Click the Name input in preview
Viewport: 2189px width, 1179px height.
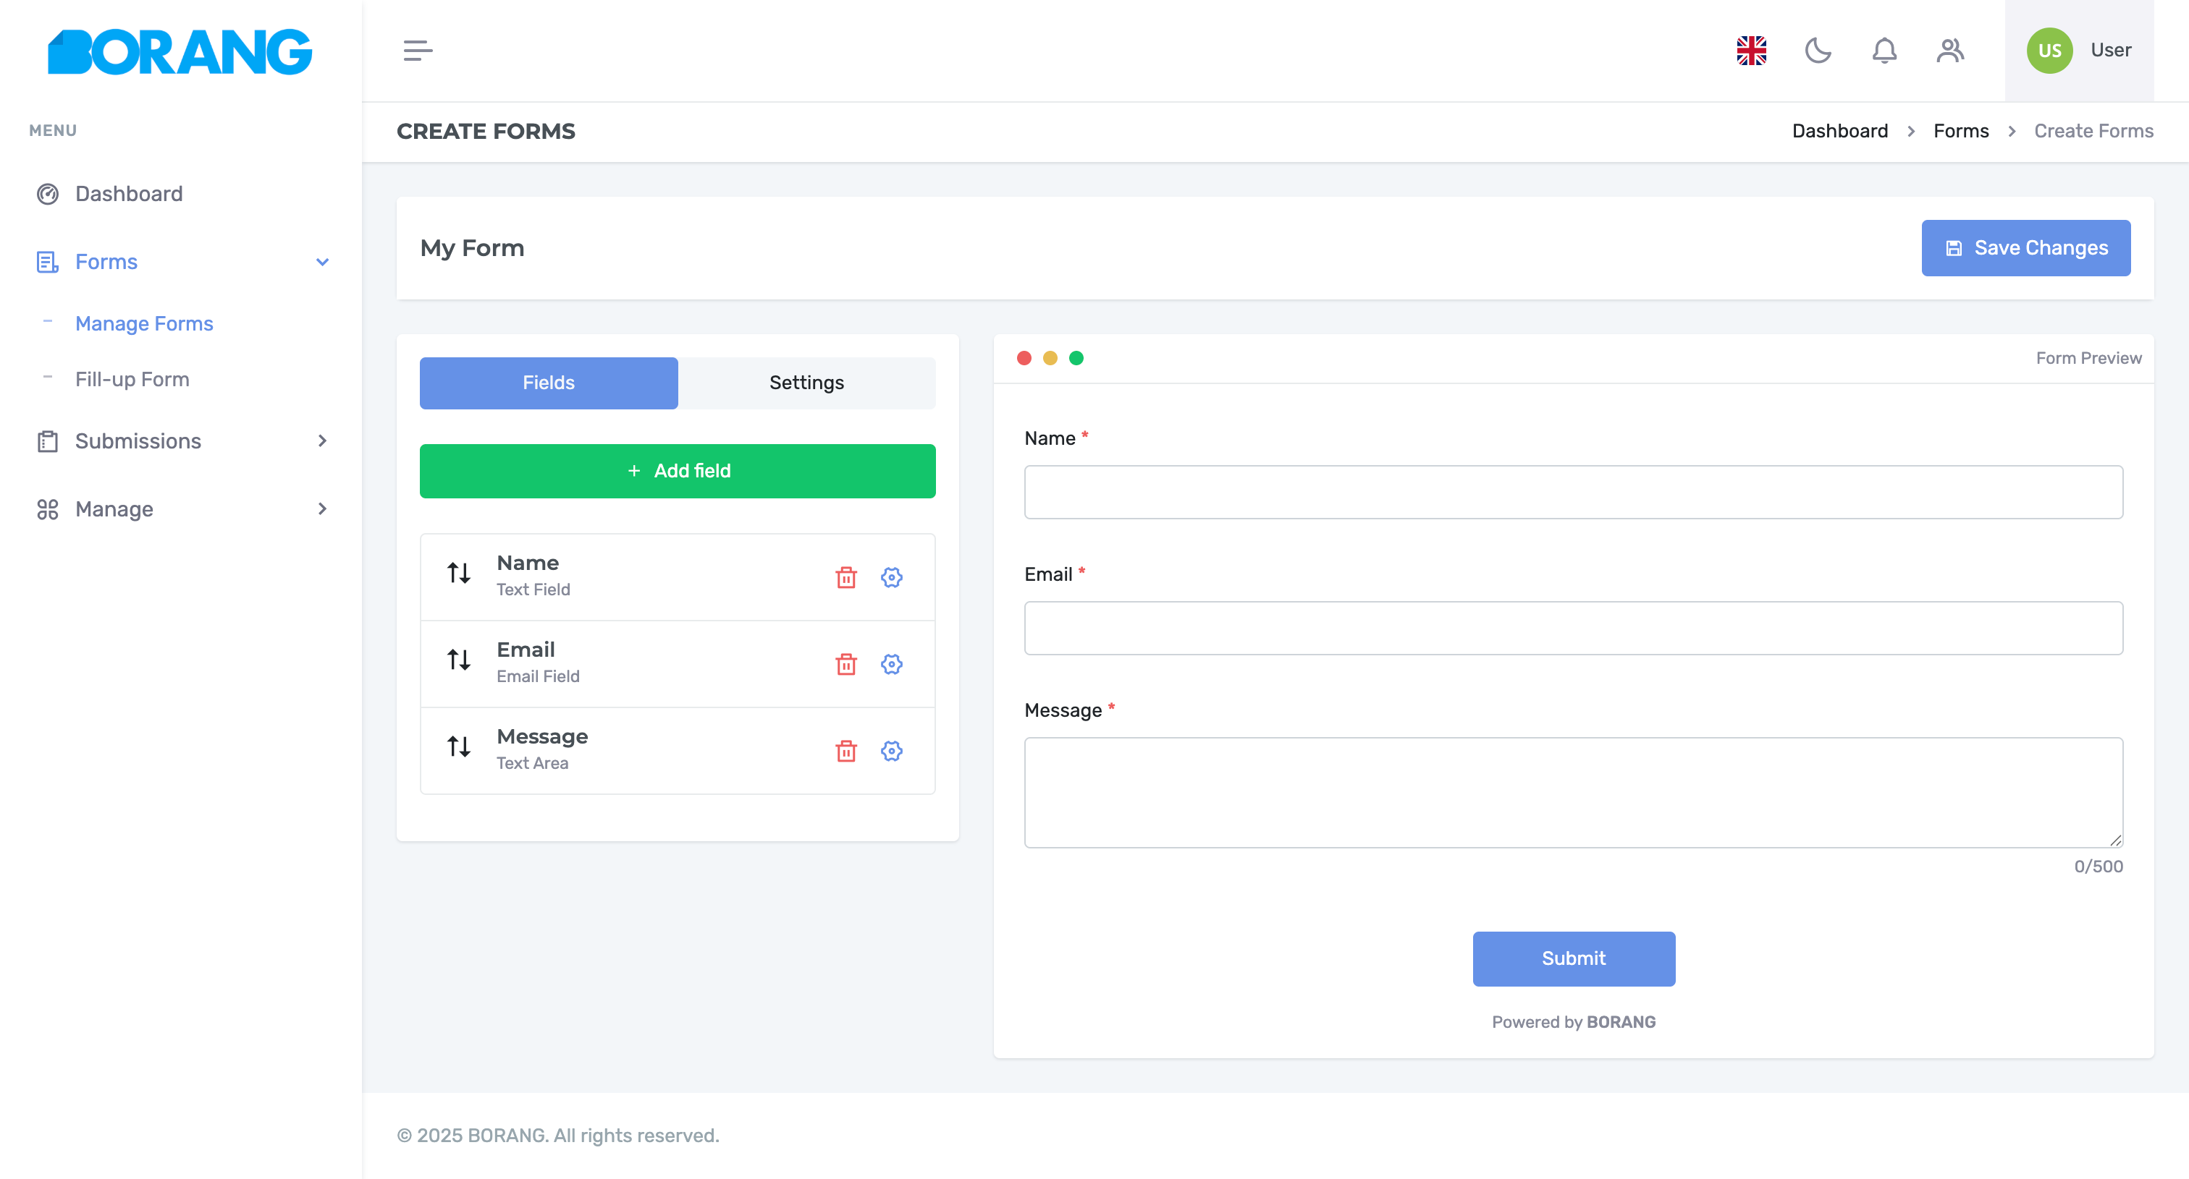tap(1574, 493)
